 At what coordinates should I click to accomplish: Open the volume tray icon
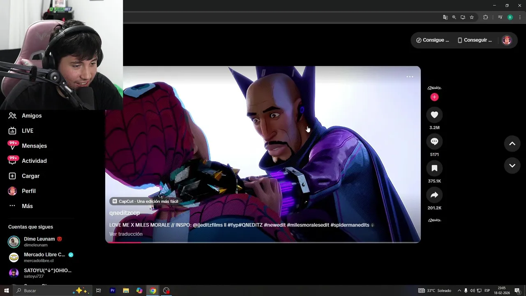tap(473, 291)
